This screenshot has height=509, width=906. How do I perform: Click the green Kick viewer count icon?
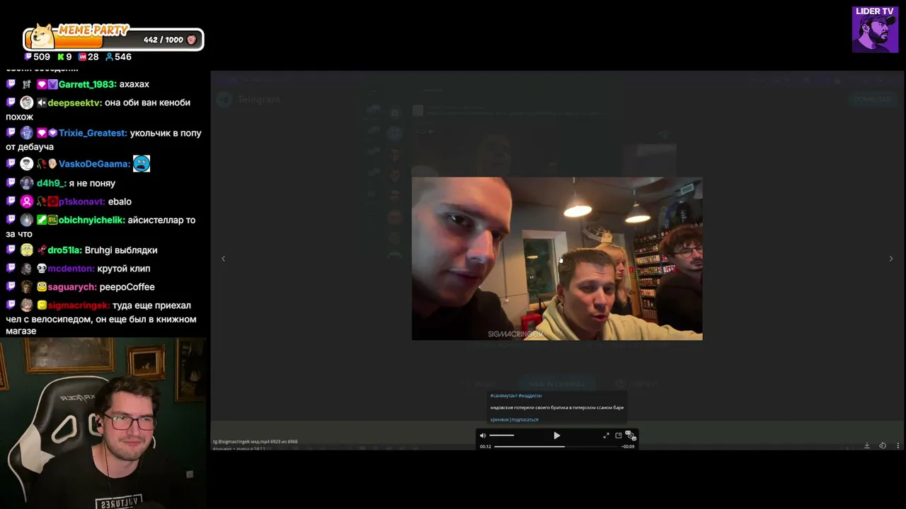click(x=61, y=57)
